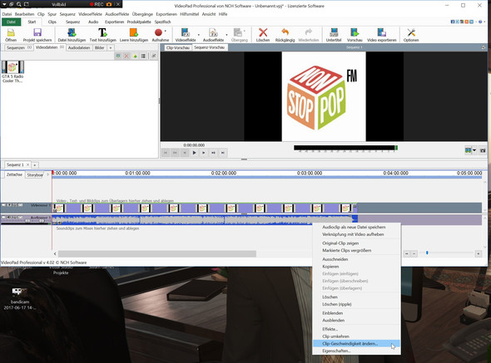
Task: Switch to the Clips ribbon tab
Action: click(52, 22)
